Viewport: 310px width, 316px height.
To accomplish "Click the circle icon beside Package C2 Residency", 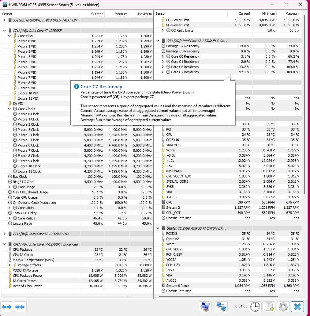I will tap(163, 46).
